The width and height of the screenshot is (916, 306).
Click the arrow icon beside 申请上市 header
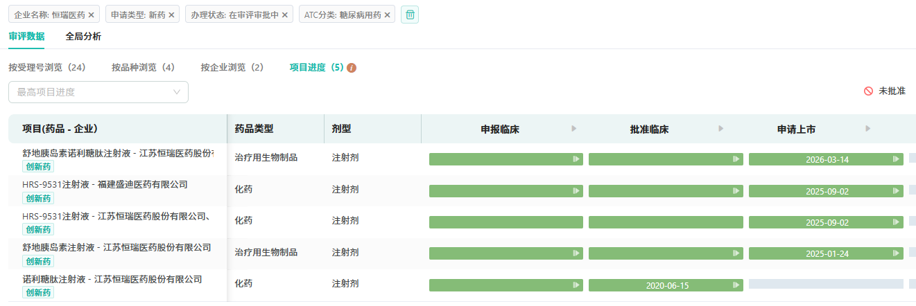868,129
